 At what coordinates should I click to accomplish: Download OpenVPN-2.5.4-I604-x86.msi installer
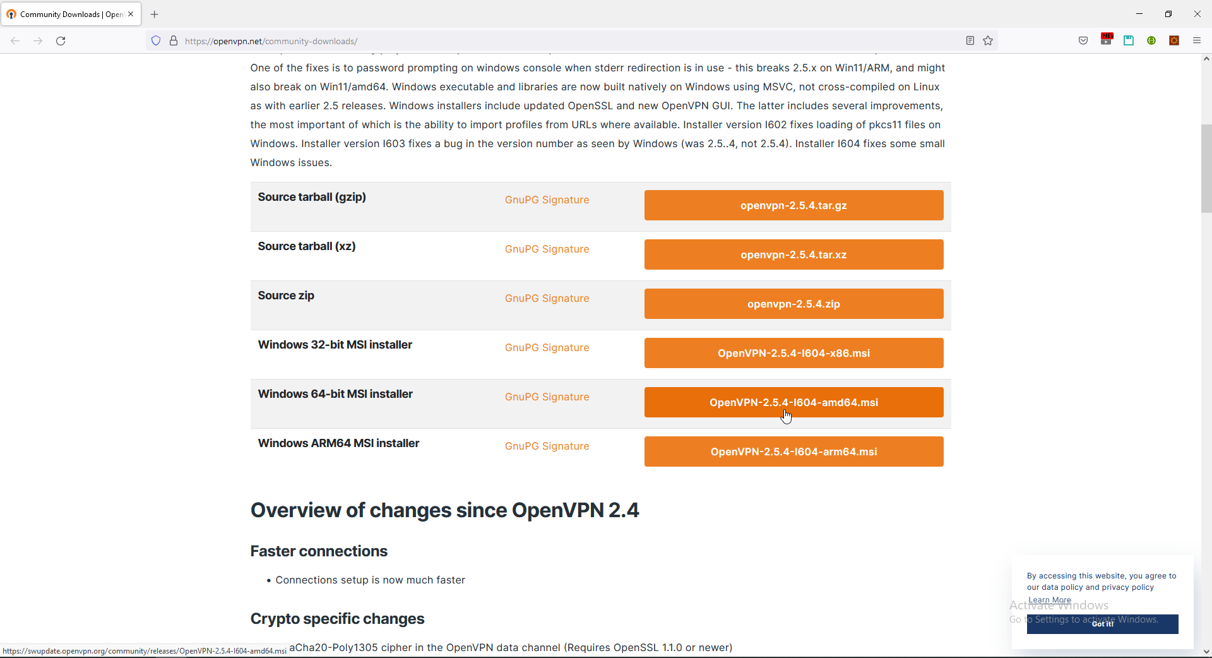pos(793,353)
